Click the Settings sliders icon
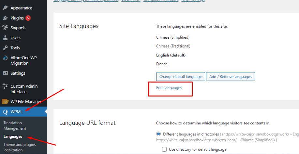This screenshot has width=299, height=154. click(x=5, y=73)
